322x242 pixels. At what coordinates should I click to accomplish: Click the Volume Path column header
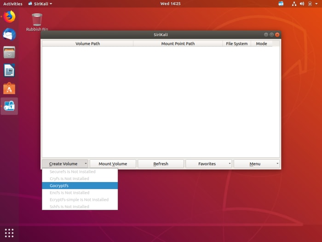[x=87, y=44]
